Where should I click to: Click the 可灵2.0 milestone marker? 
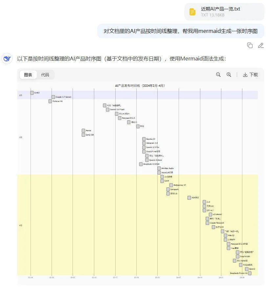coord(204,206)
